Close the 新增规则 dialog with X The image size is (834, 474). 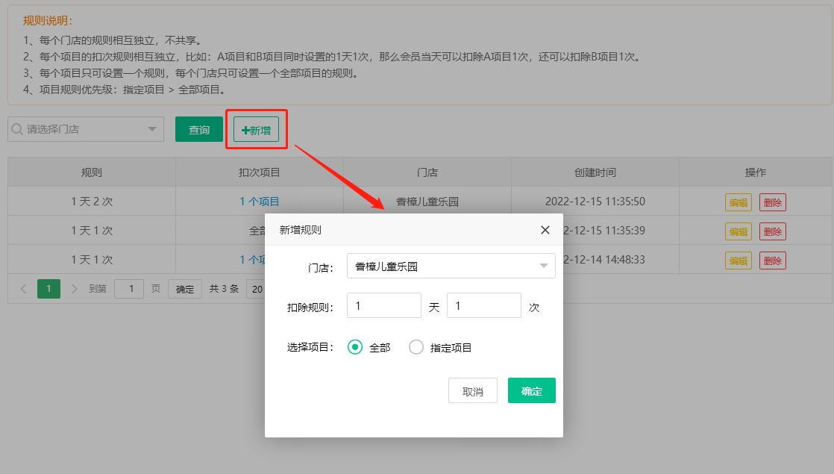click(x=545, y=230)
